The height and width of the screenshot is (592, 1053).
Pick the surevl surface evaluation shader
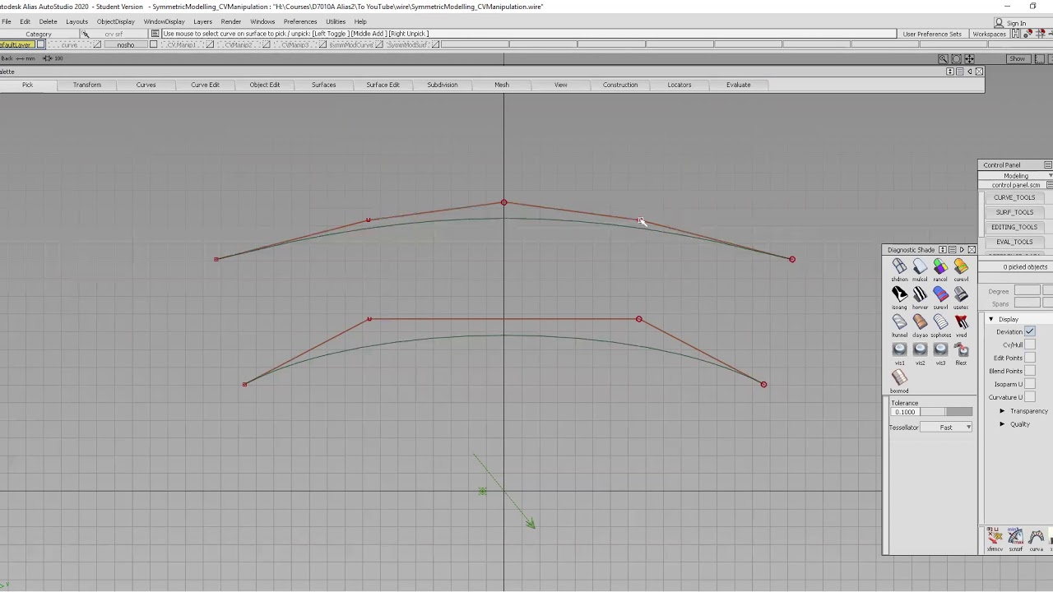point(940,295)
